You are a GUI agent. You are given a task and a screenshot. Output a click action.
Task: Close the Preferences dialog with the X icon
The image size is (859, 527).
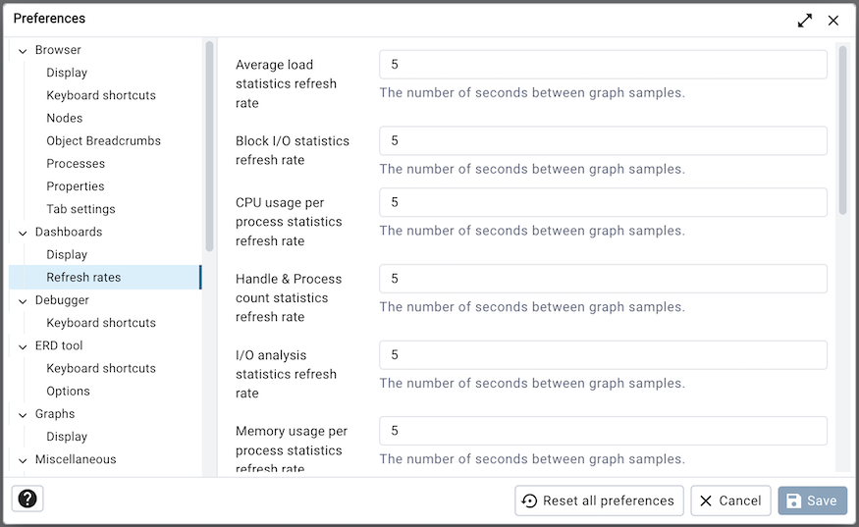833,20
